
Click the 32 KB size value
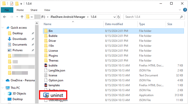[x=179, y=75]
